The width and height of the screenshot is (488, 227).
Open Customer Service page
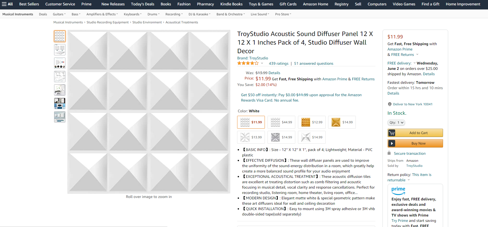point(60,4)
